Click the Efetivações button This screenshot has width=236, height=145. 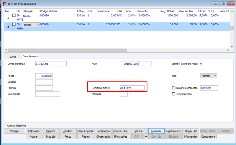121,137
